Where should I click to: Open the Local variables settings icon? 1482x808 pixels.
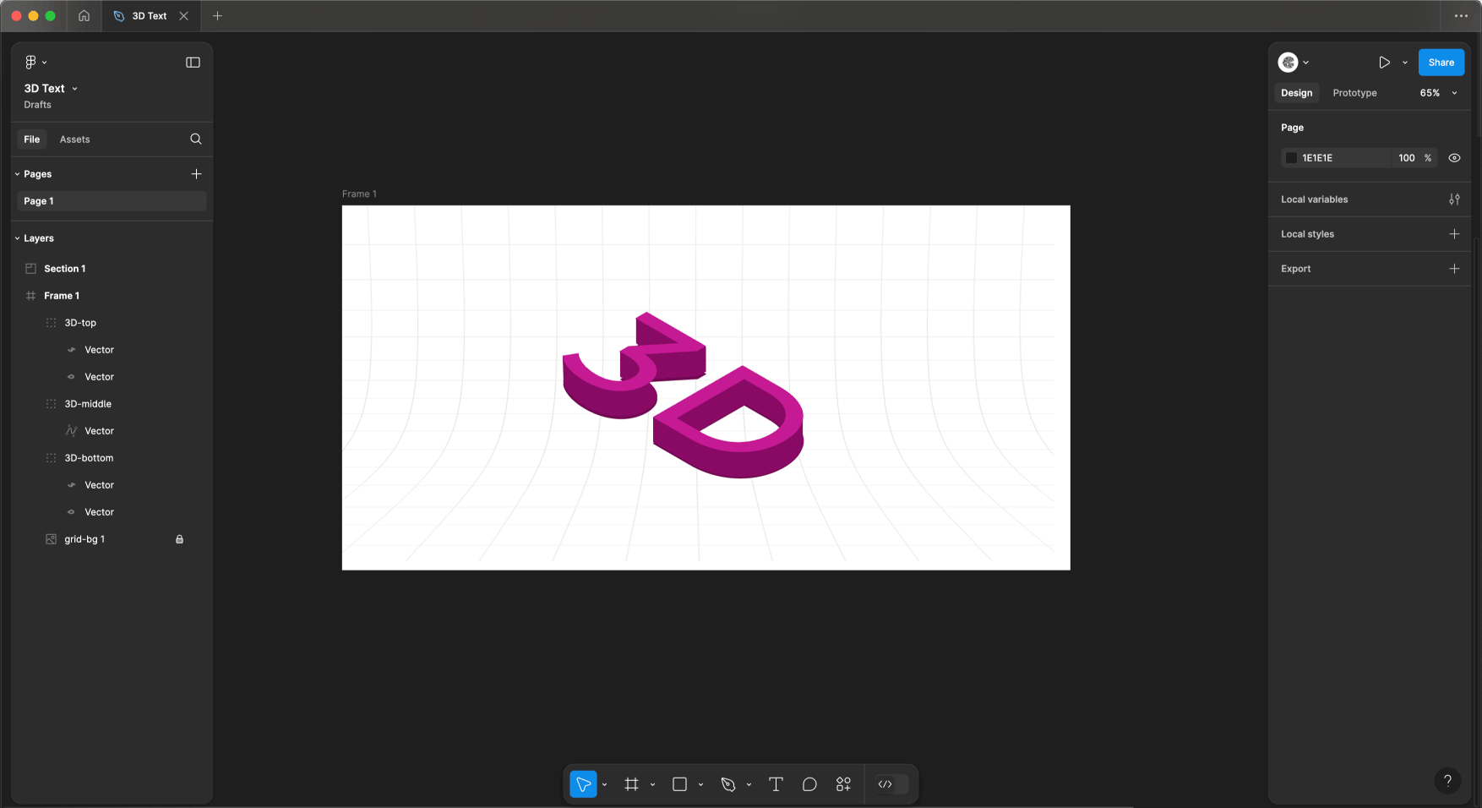pos(1454,199)
